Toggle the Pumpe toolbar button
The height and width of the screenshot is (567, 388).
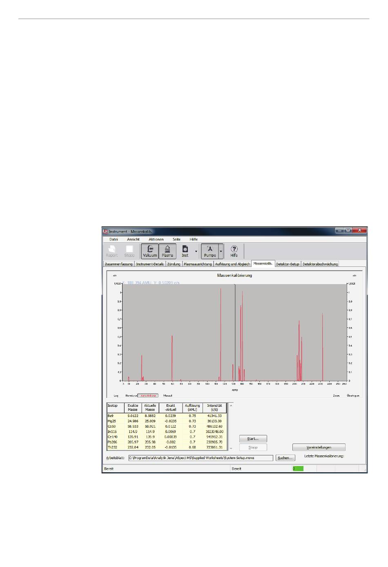click(210, 251)
